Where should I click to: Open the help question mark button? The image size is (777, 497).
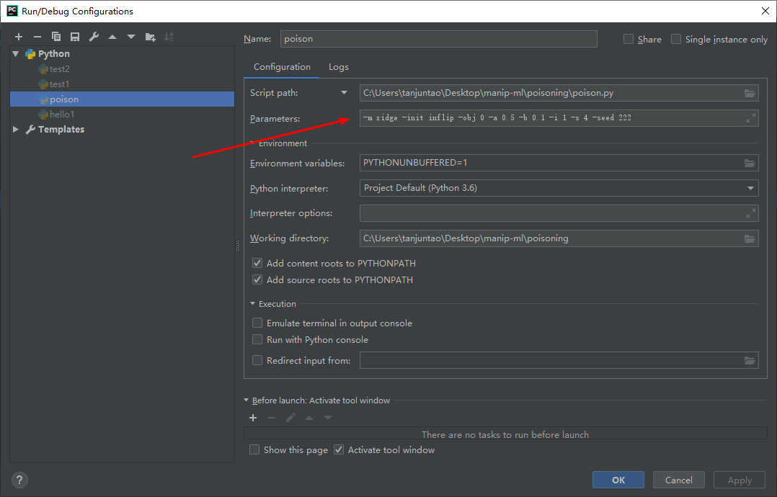[x=20, y=480]
